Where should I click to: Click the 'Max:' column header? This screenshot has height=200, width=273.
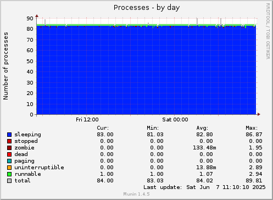pyautogui.click(x=252, y=128)
